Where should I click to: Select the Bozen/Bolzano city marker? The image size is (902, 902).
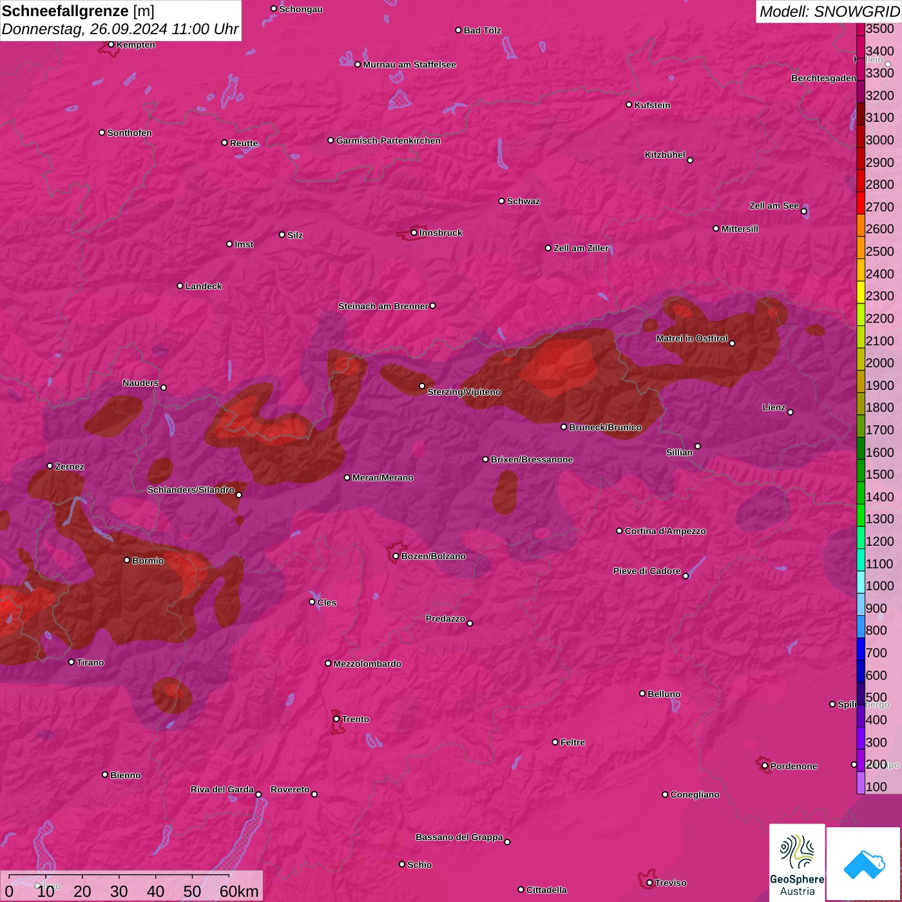point(396,556)
